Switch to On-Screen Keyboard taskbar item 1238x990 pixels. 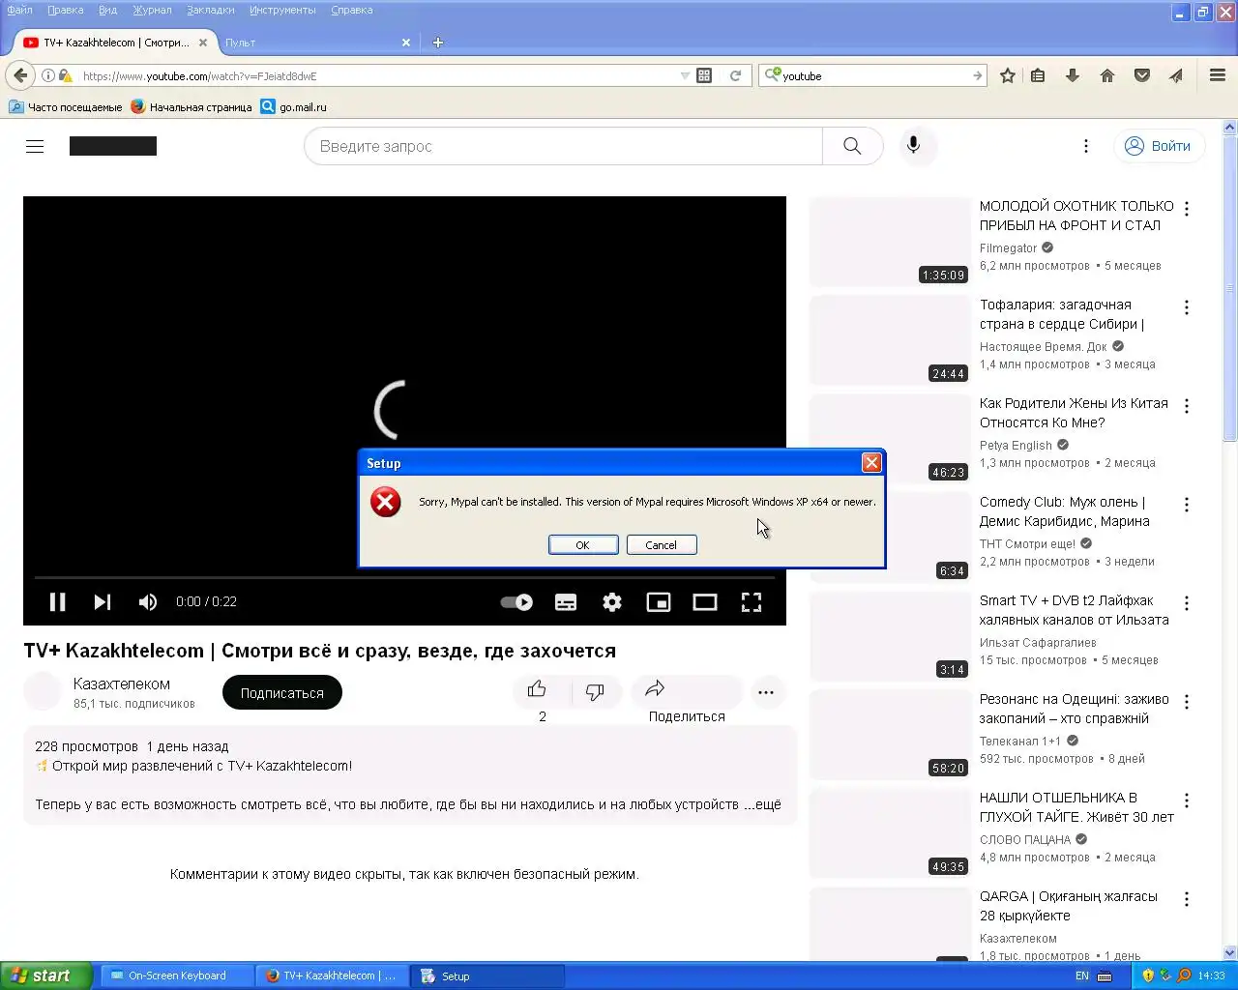click(176, 975)
